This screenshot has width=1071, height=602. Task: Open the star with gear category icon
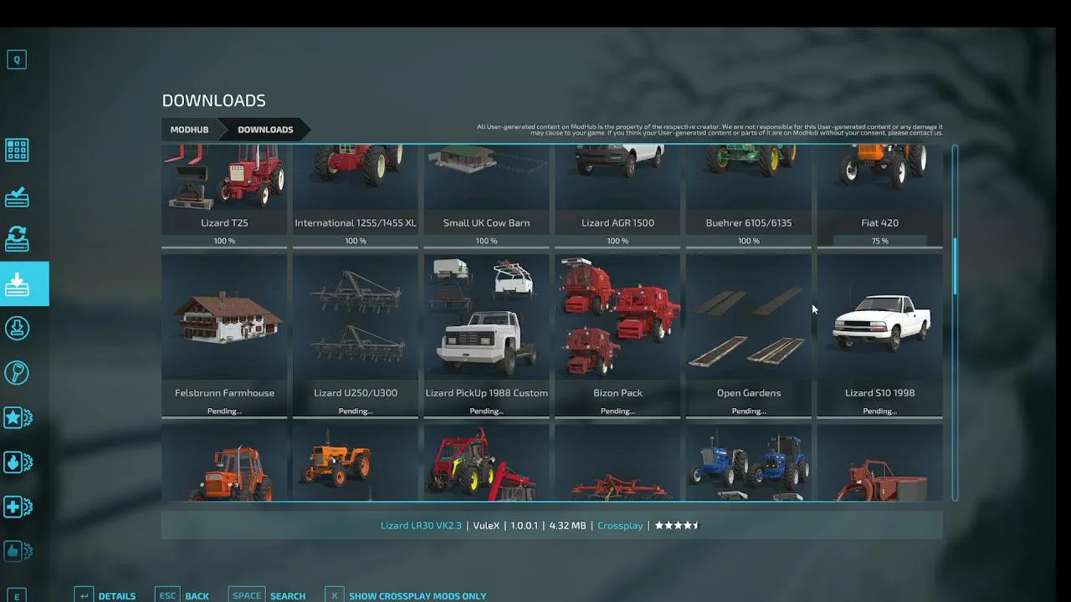[x=18, y=417]
